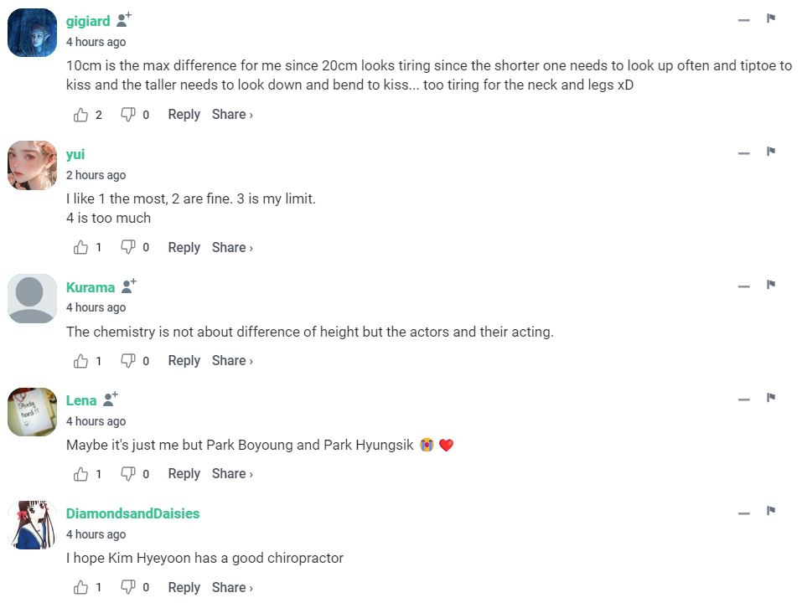Click the "4 hours ago" timestamp under Kurama
The height and width of the screenshot is (603, 802).
[x=96, y=307]
